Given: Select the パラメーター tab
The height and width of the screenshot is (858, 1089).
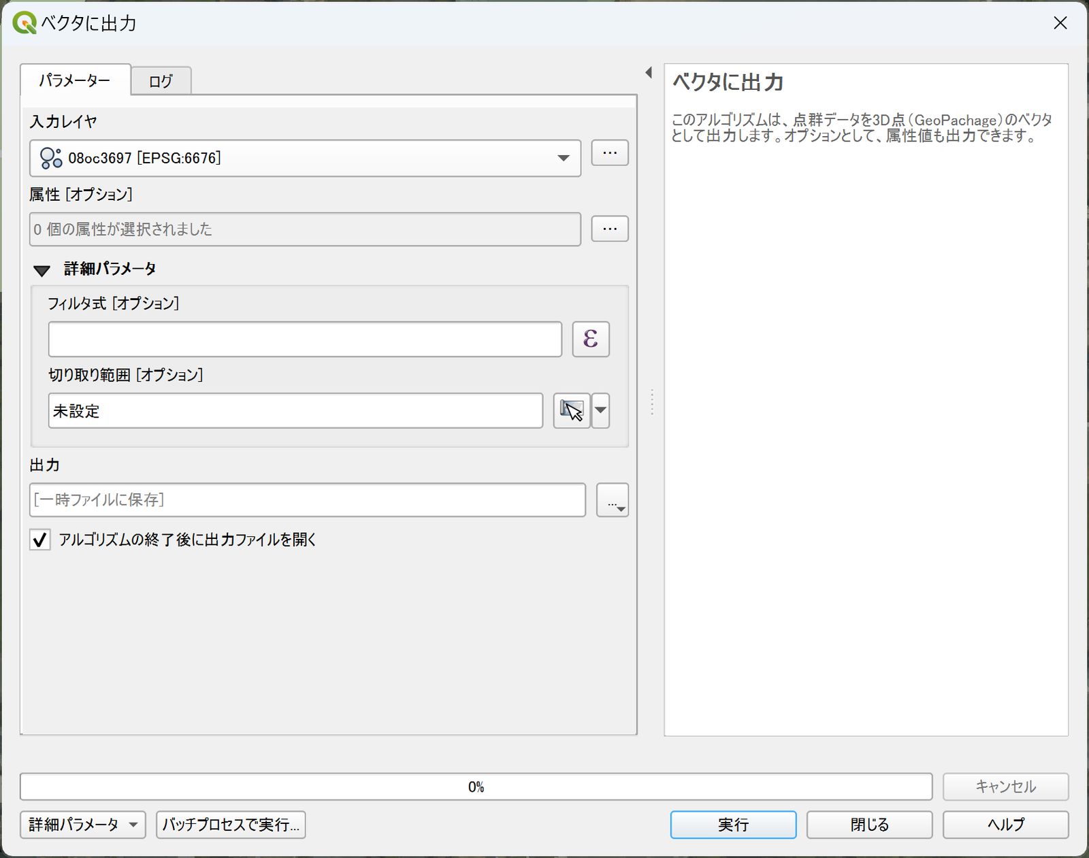Looking at the screenshot, I should [75, 80].
